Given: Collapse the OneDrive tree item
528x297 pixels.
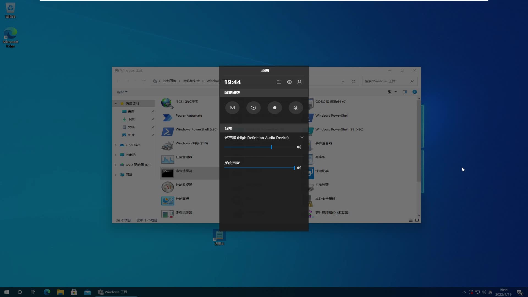Looking at the screenshot, I should tap(116, 145).
